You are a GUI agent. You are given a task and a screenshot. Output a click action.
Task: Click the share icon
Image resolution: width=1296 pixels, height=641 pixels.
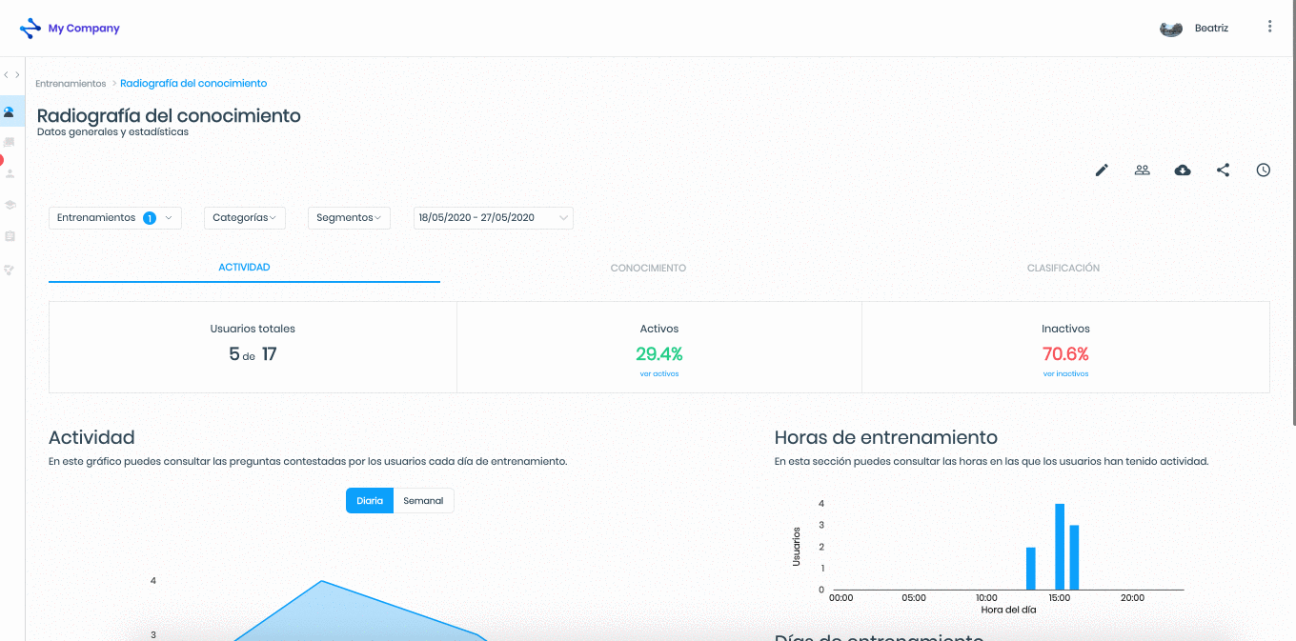tap(1223, 170)
